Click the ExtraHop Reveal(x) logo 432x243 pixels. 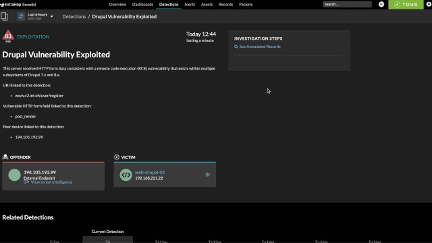[18, 5]
